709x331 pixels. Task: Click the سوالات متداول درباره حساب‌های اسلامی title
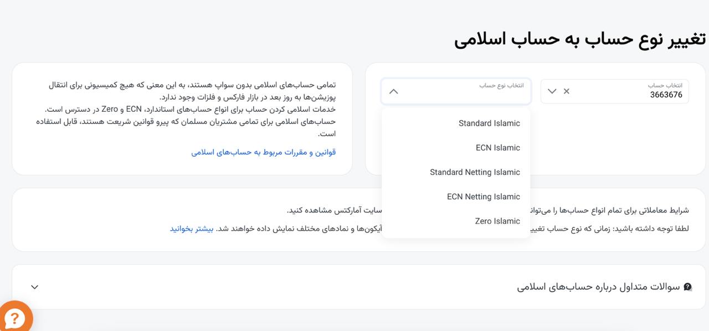[598, 287]
